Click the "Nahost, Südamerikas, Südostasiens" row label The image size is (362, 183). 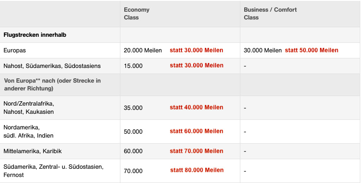point(52,66)
